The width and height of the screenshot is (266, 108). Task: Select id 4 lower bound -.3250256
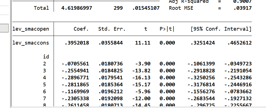coord(201,78)
